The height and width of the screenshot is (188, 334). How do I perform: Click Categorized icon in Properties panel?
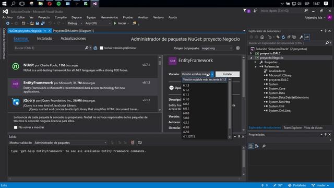coord(251,146)
